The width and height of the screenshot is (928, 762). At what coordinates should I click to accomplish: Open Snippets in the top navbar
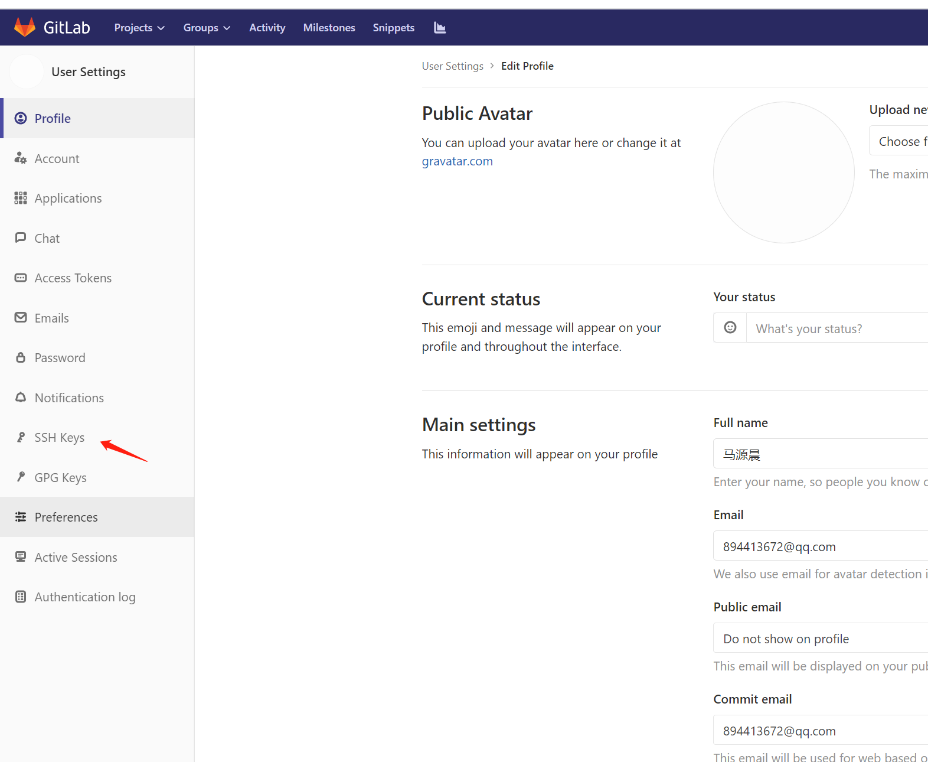tap(394, 28)
